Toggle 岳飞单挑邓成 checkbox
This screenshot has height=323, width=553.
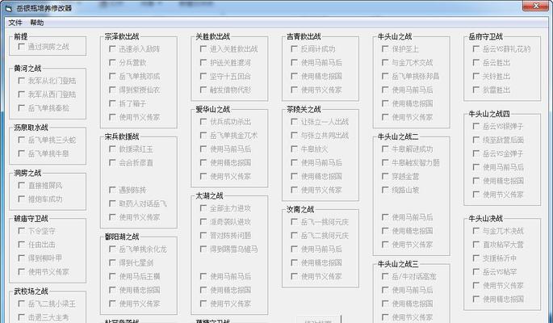click(x=112, y=76)
